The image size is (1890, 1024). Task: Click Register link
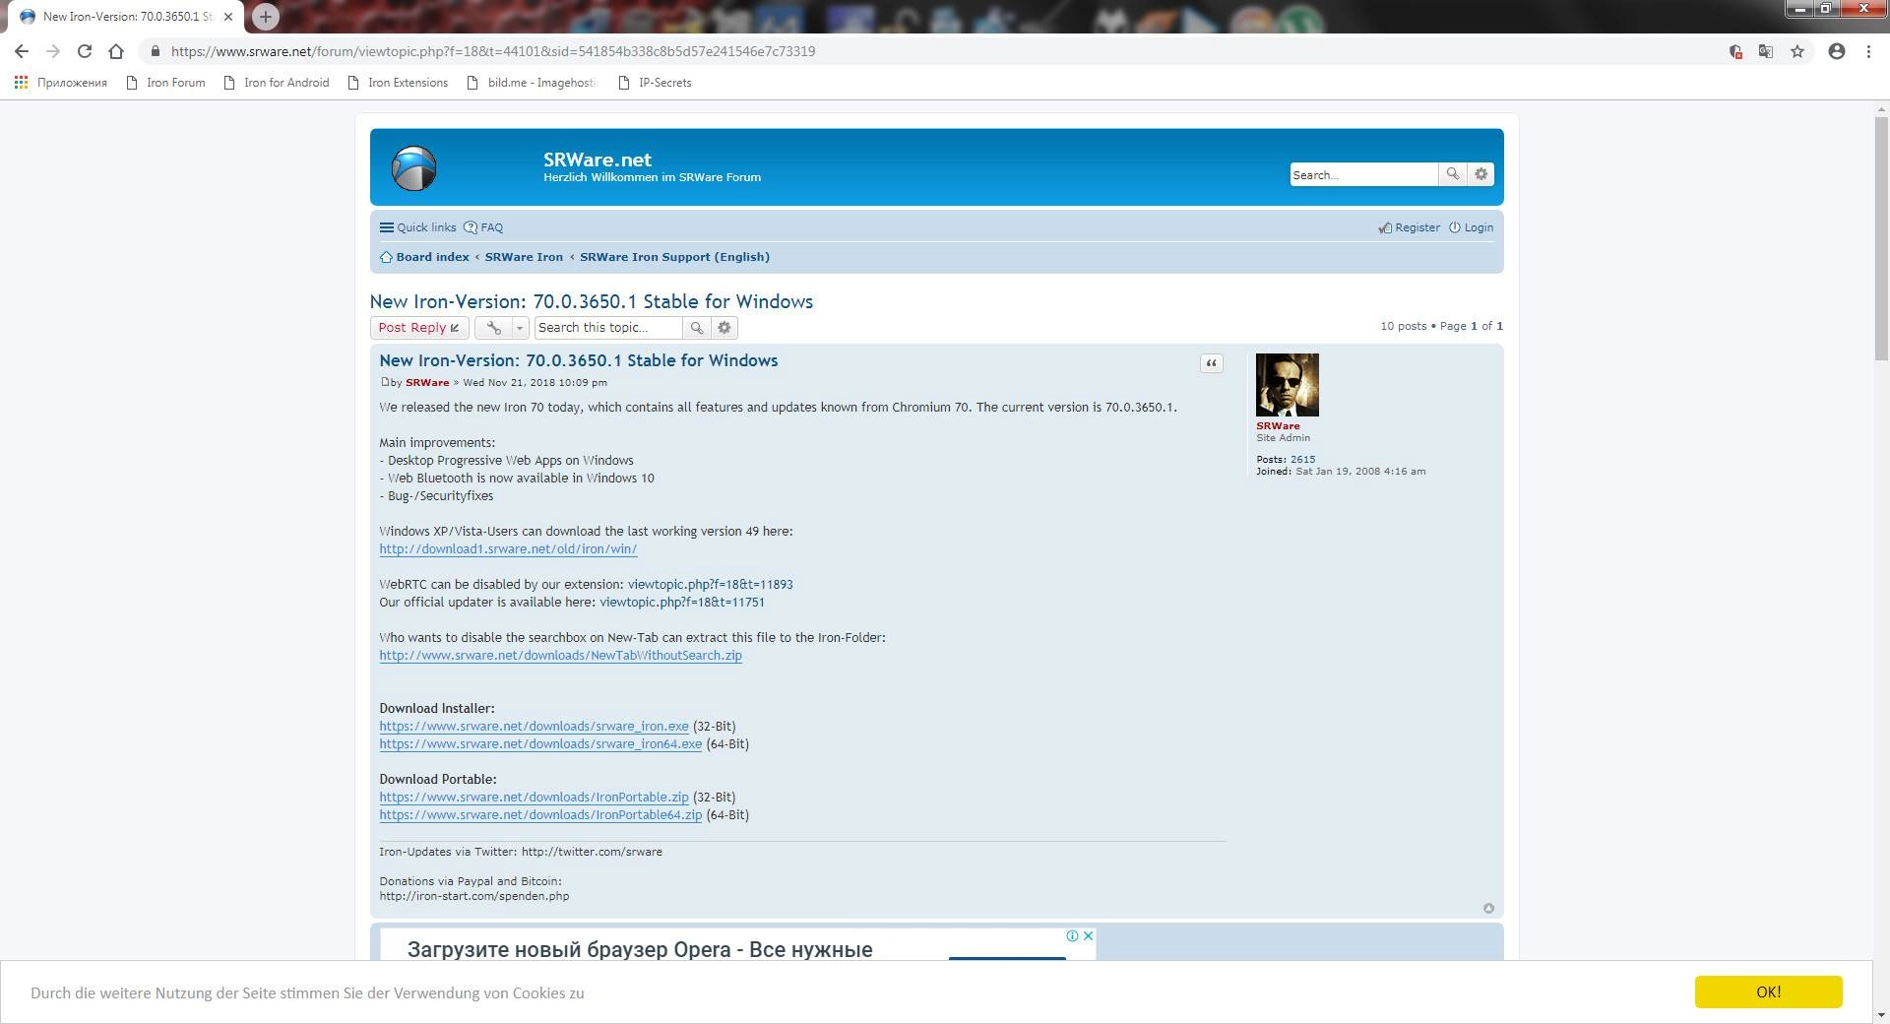click(1410, 227)
